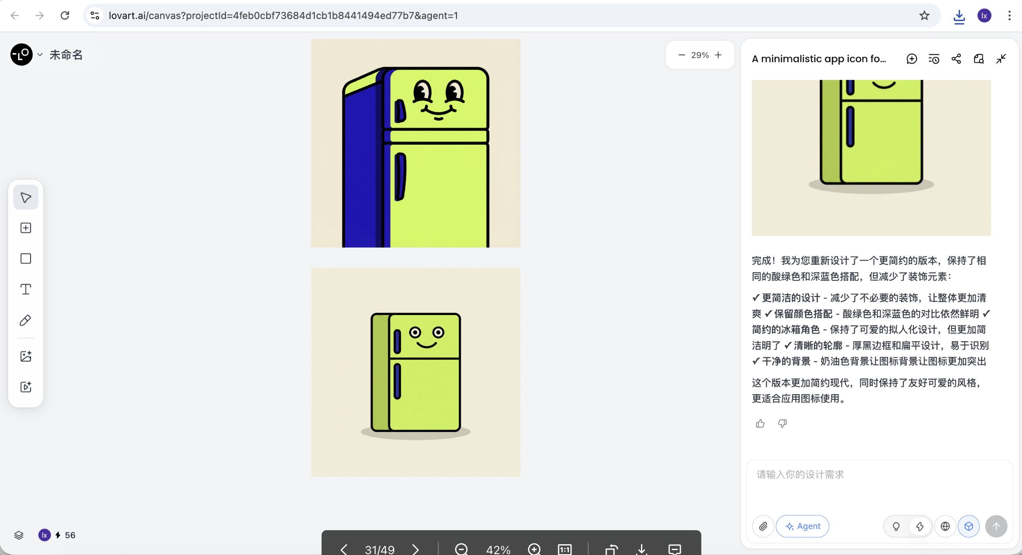Increase canvas zoom with plus button
The width and height of the screenshot is (1022, 555).
[718, 55]
